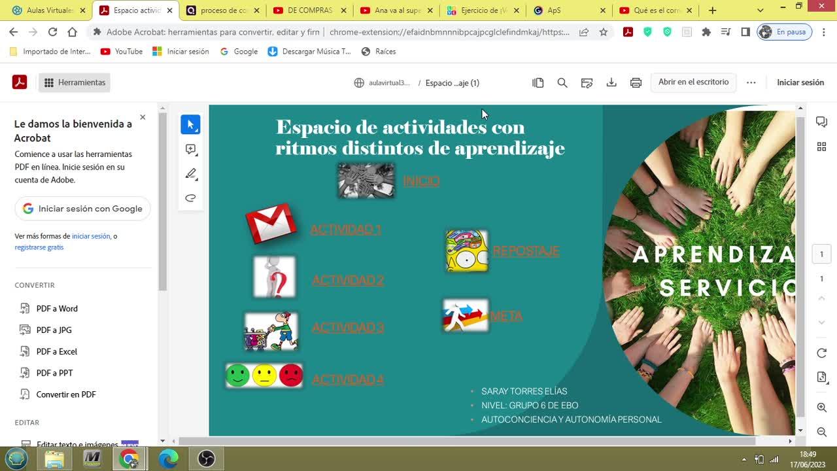Pick the highlighter pen tool
Image resolution: width=837 pixels, height=471 pixels.
[190, 173]
